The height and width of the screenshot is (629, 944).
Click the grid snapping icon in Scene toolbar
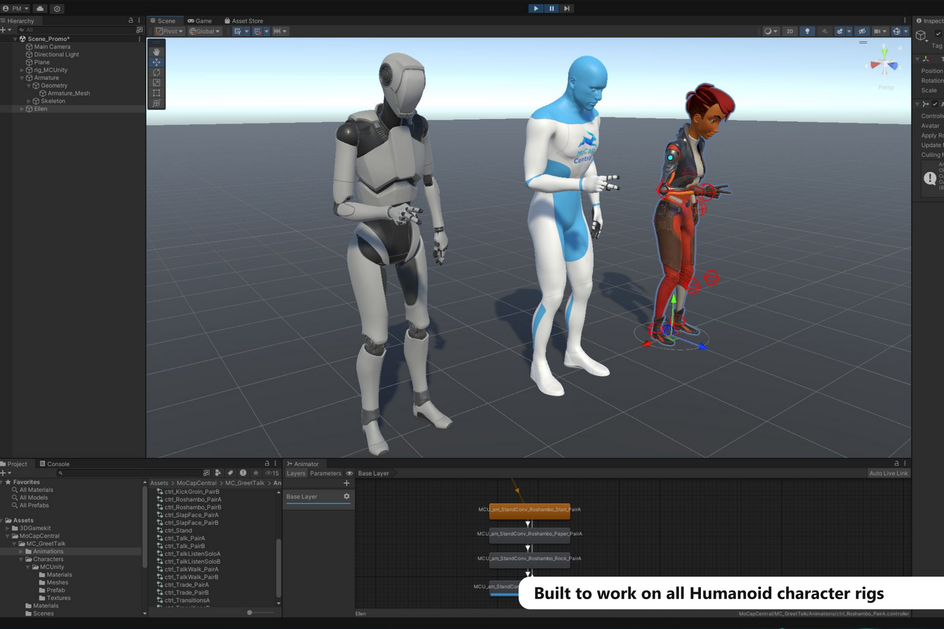pos(259,31)
